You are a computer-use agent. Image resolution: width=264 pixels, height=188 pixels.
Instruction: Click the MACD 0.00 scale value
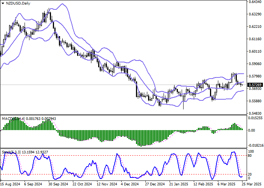(250, 130)
